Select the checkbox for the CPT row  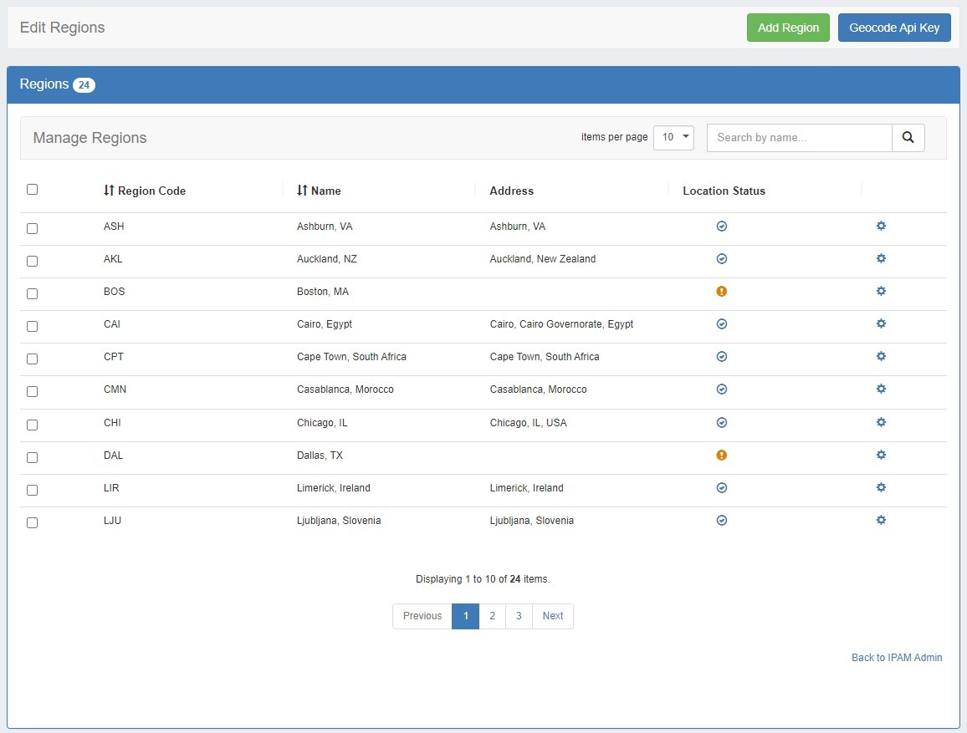[x=33, y=359]
